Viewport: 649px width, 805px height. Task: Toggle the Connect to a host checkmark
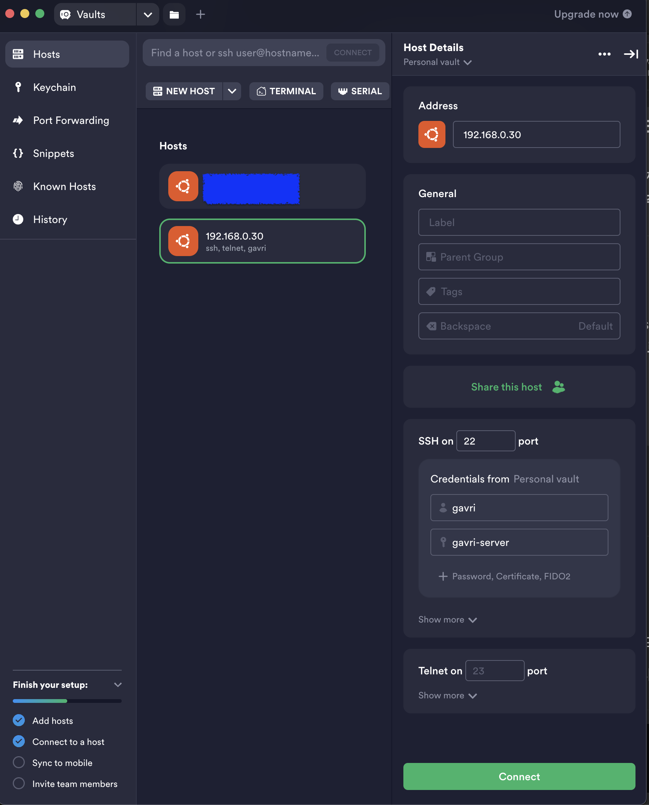click(x=19, y=741)
